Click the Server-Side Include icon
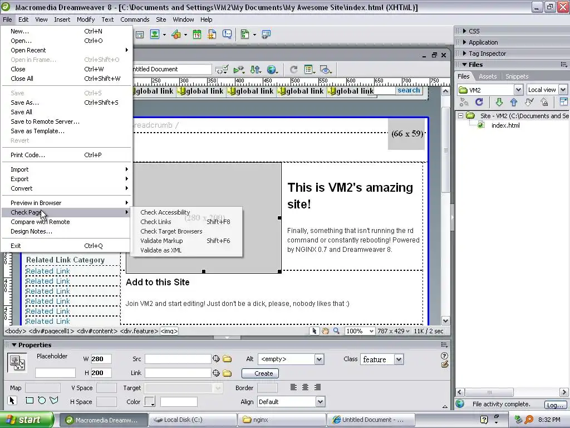 click(x=212, y=35)
